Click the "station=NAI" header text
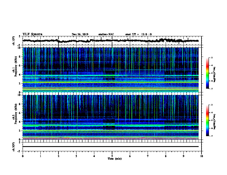The height and width of the screenshot is (175, 227). click(106, 34)
